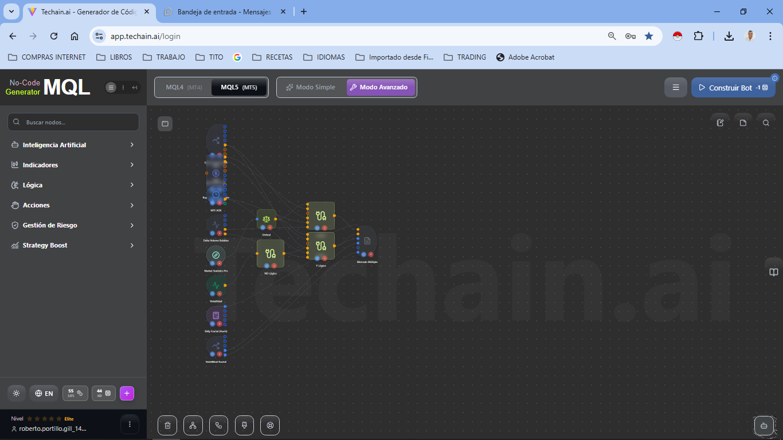
Task: Expand the Indicadores category
Action: point(73,165)
